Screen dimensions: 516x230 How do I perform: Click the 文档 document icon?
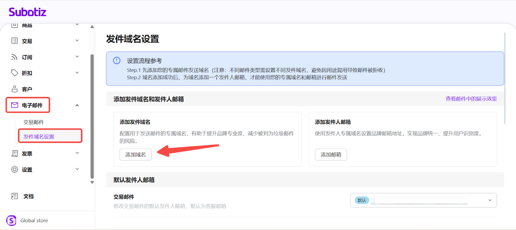pos(15,196)
